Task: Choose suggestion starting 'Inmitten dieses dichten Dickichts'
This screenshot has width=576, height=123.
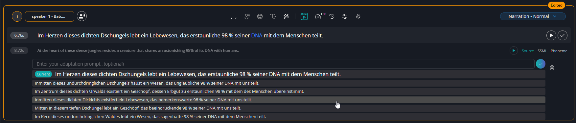Action: 289,100
